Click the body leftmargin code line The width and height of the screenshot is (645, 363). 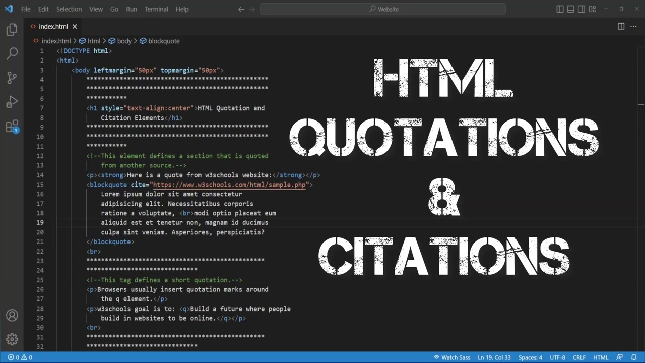click(147, 70)
